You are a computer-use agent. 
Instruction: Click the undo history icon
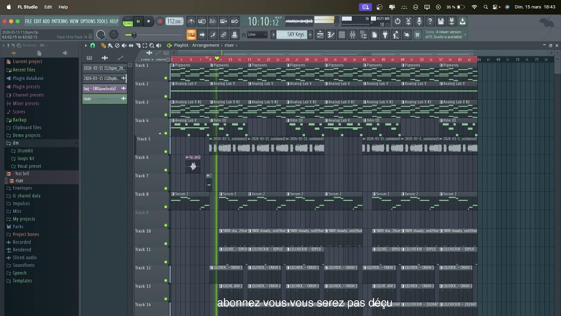coord(397,21)
